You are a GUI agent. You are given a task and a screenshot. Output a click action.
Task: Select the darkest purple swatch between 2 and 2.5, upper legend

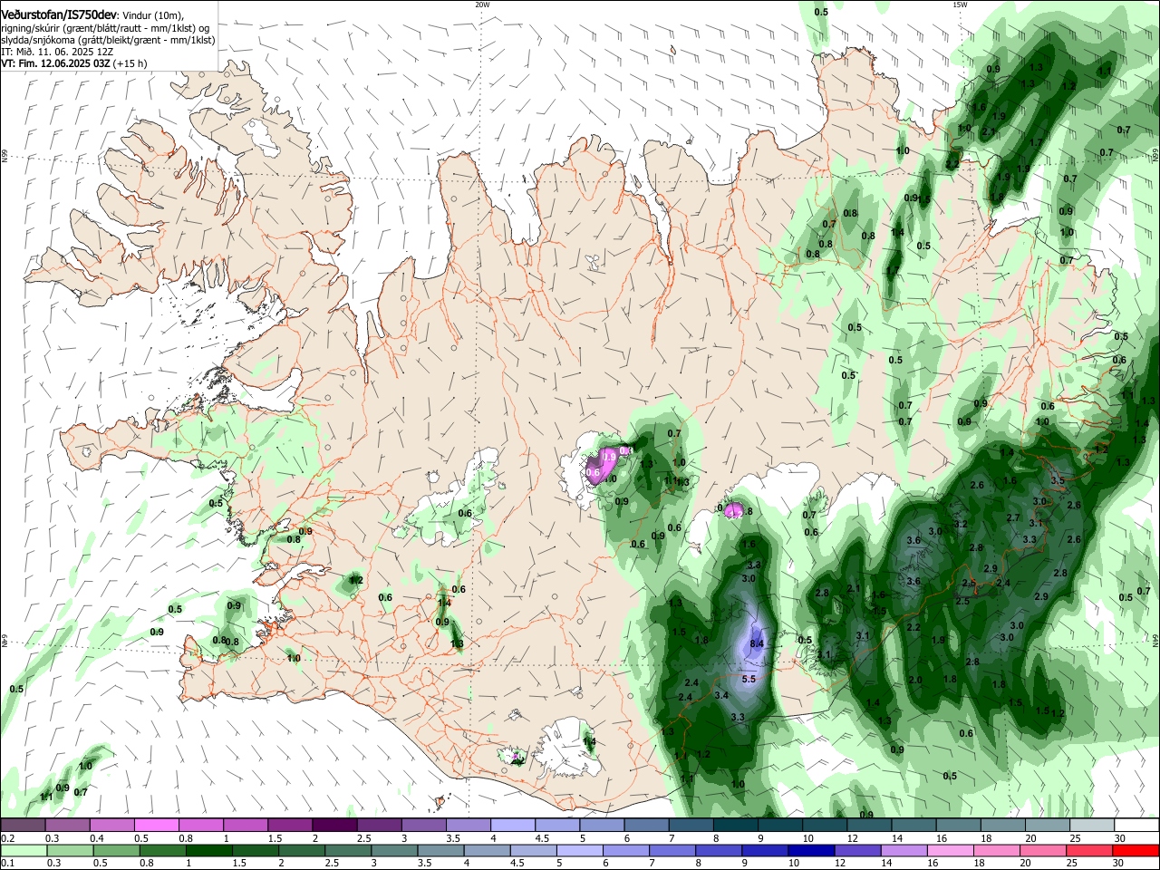pyautogui.click(x=334, y=825)
